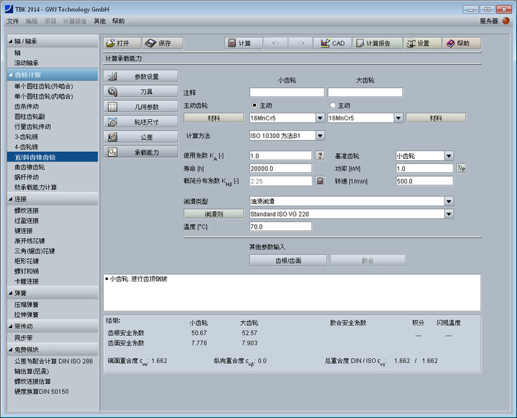Open the 文件 menu

pos(13,21)
